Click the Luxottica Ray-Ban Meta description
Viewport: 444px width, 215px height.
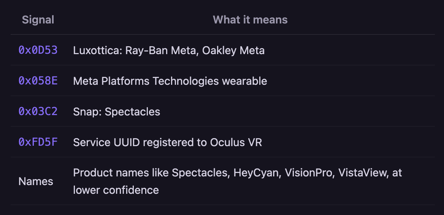(169, 50)
